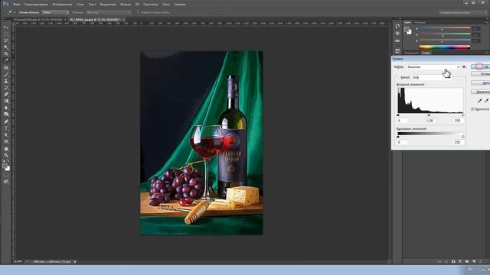The width and height of the screenshot is (490, 275).
Task: Pick the black point eyedropper in Levels
Action: pos(480,100)
